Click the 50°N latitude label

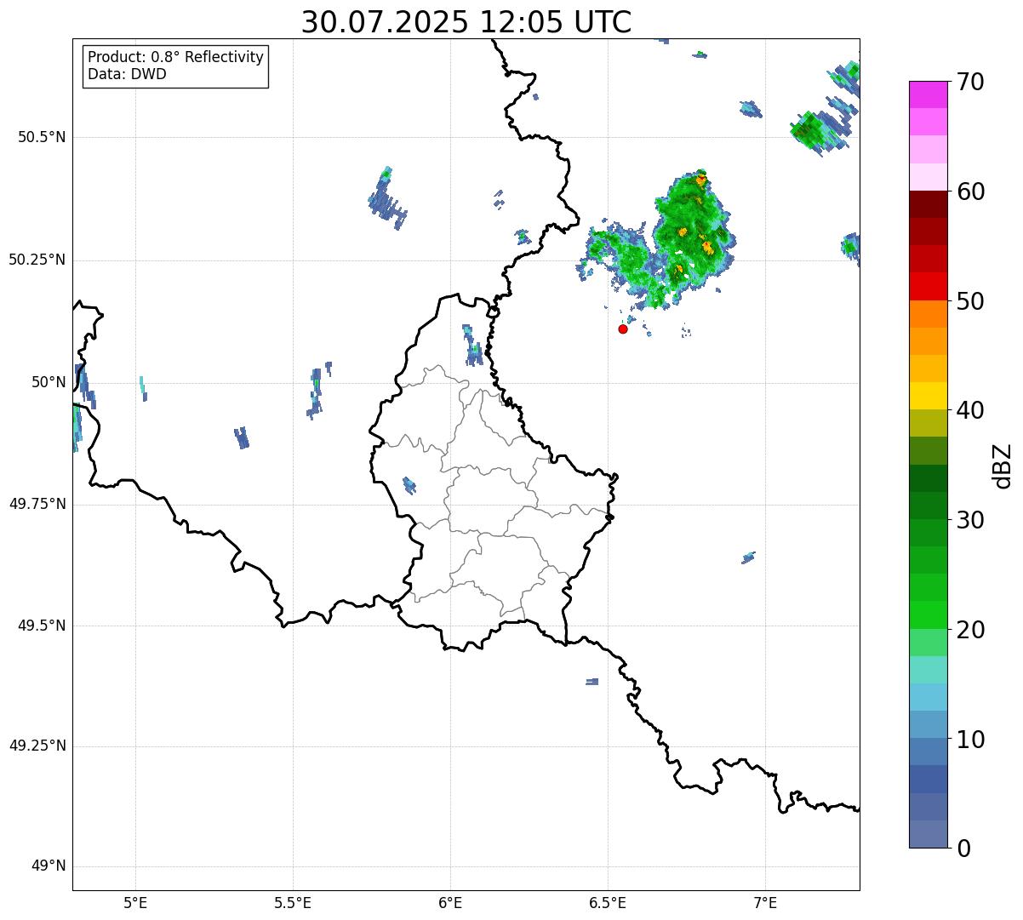coord(49,382)
